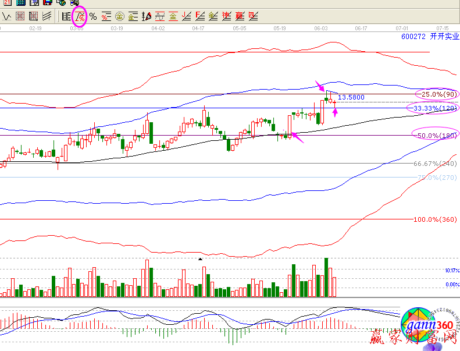Click the 06-03 date on time axis

click(320, 28)
